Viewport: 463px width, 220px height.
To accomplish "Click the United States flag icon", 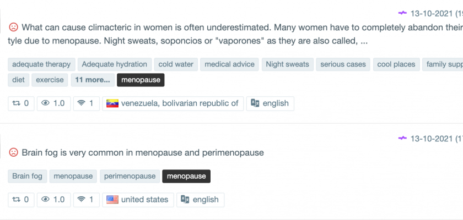I will tap(112, 200).
